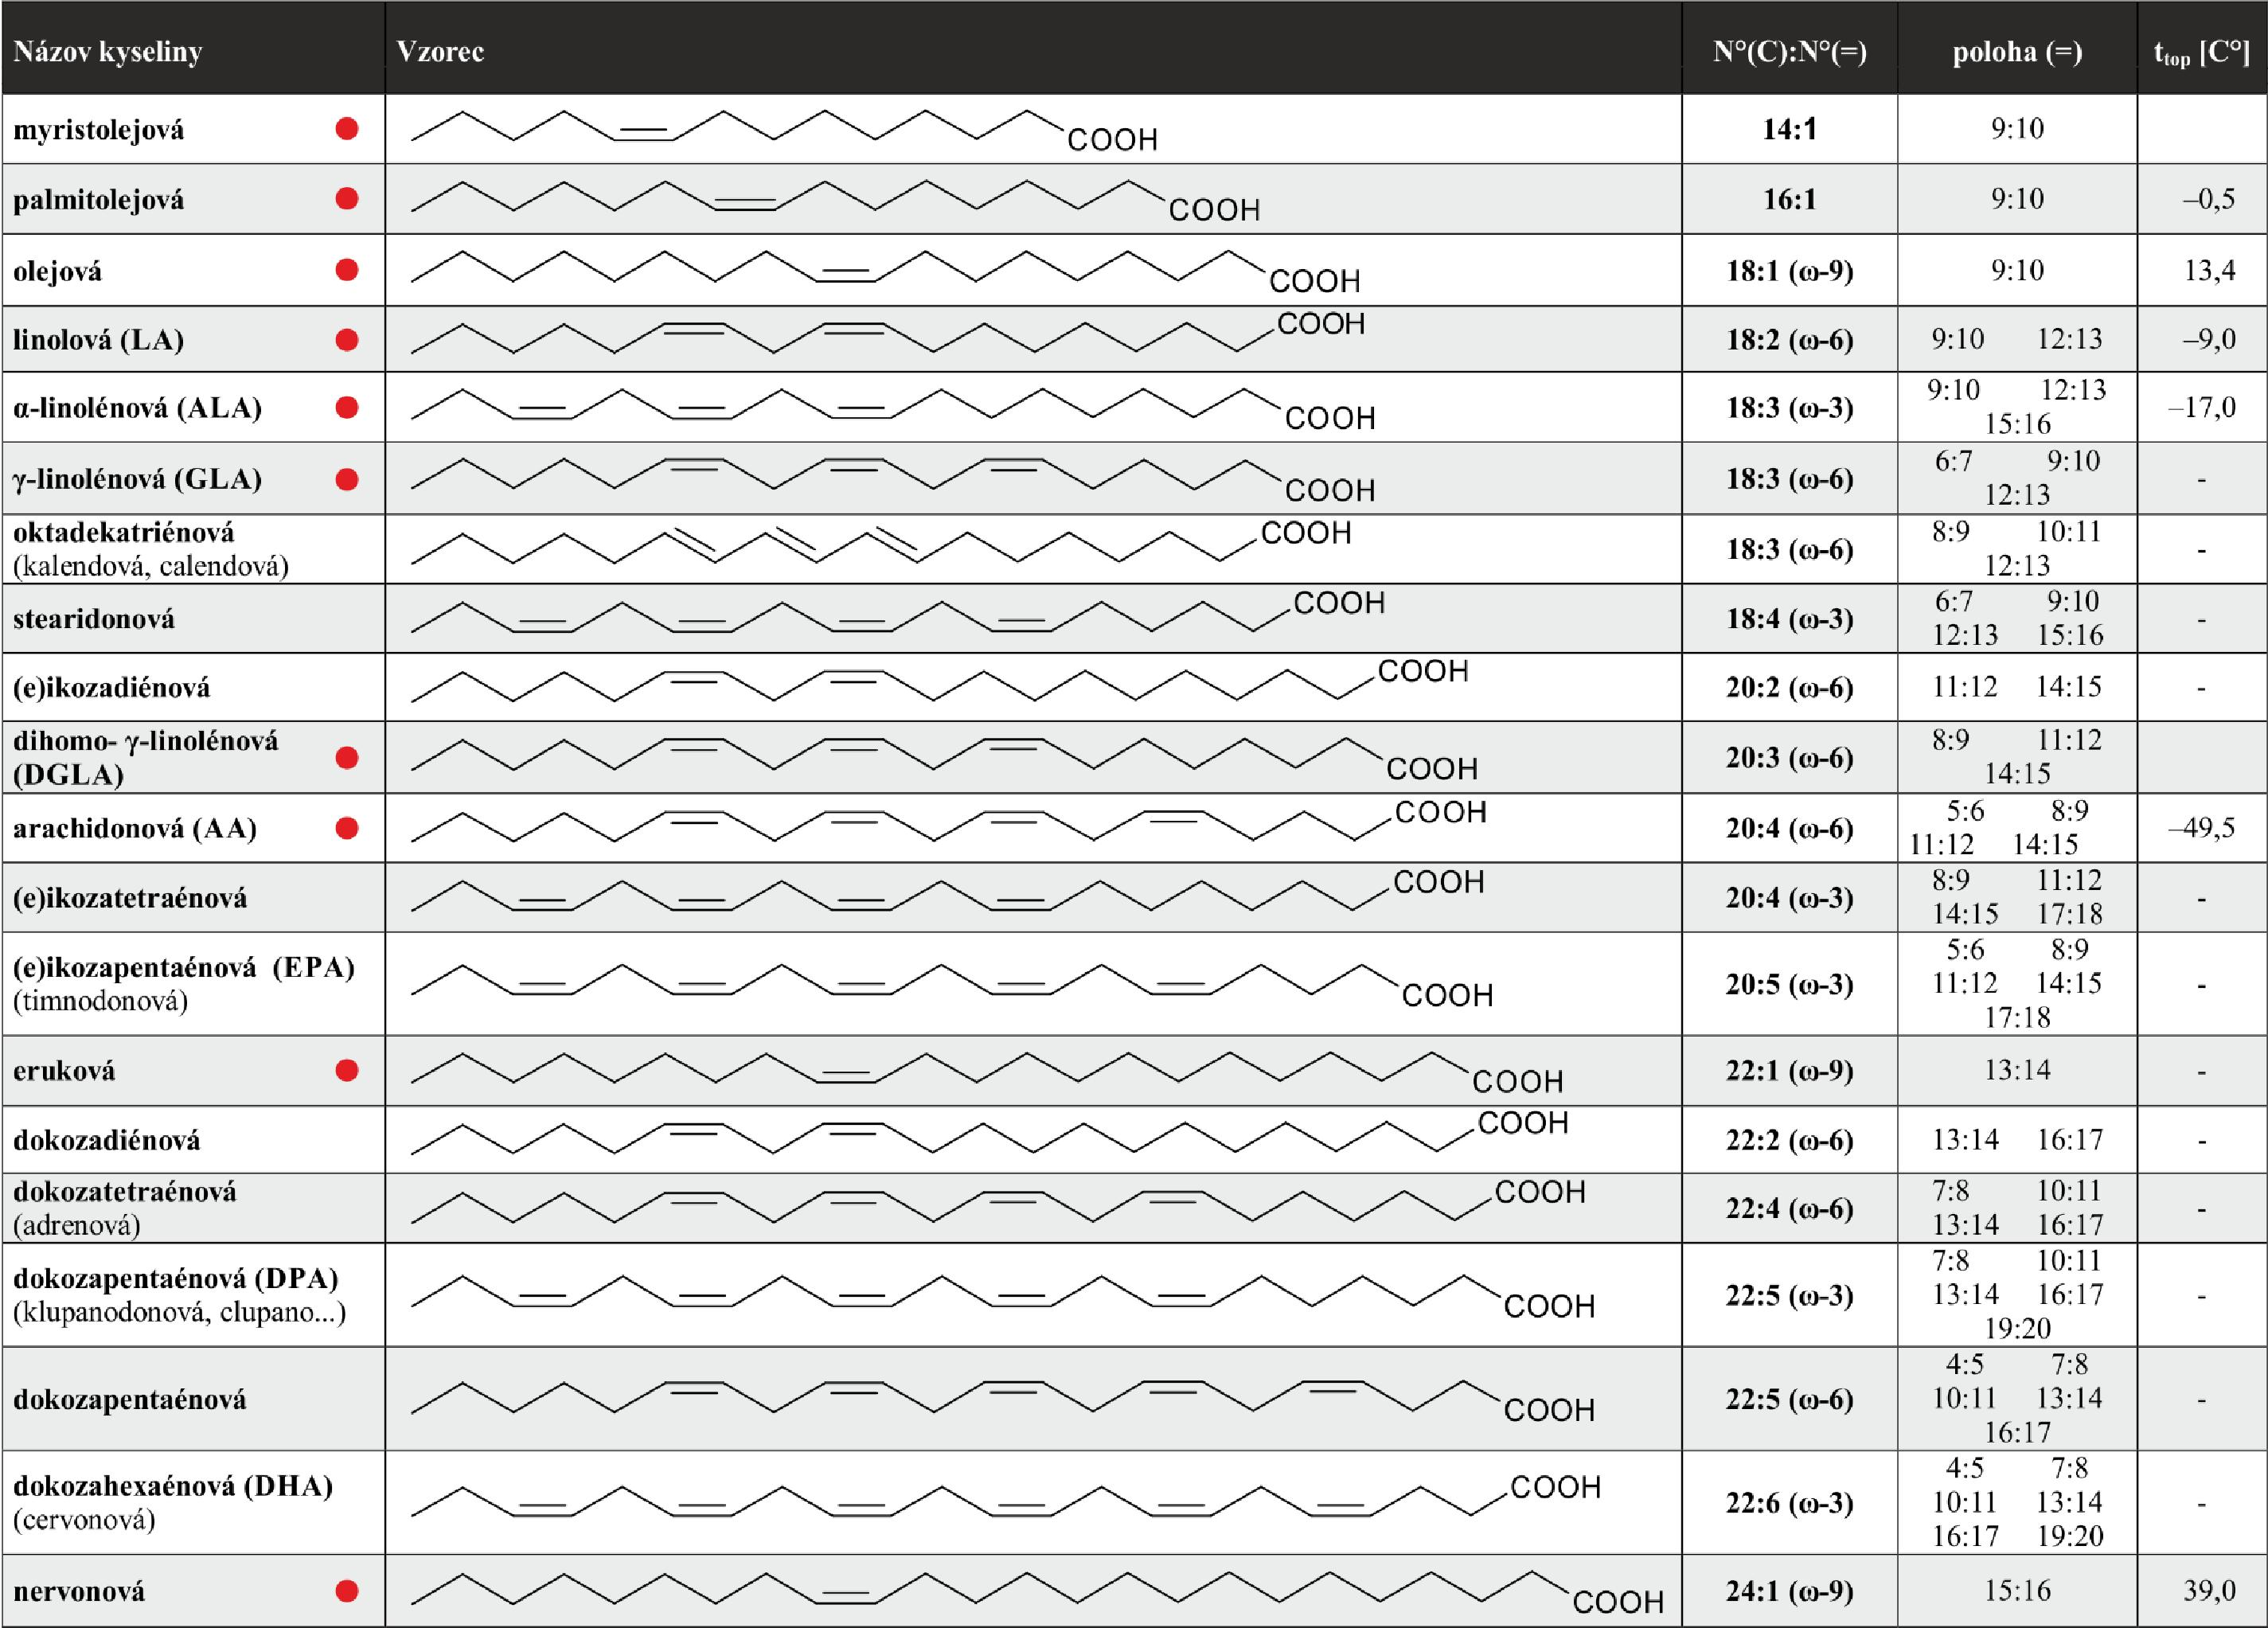The image size is (2268, 1628).
Task: Click the red dot beside arachidonová (AA)
Action: pyautogui.click(x=347, y=828)
